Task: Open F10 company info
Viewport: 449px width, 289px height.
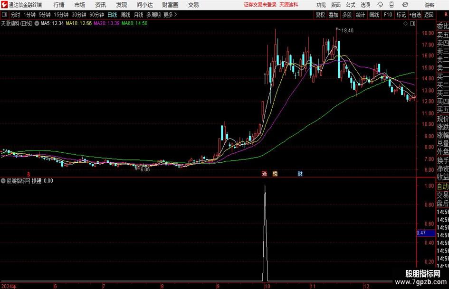Action: (x=388, y=15)
